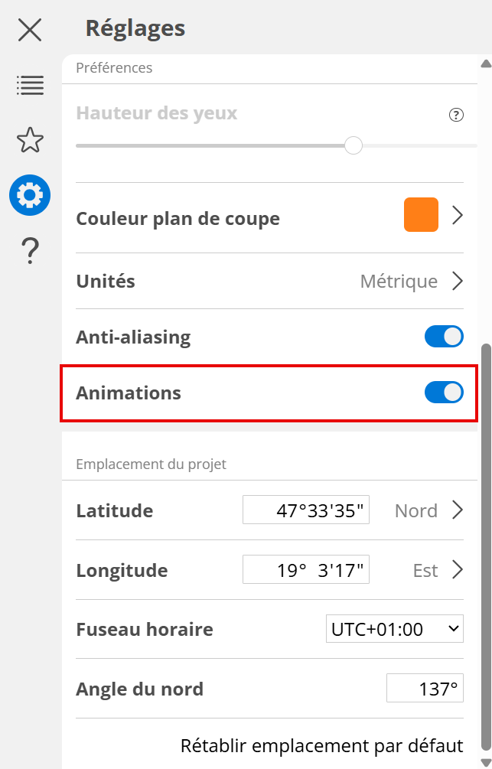
Task: Click the orange section plane color swatch
Action: [x=421, y=215]
